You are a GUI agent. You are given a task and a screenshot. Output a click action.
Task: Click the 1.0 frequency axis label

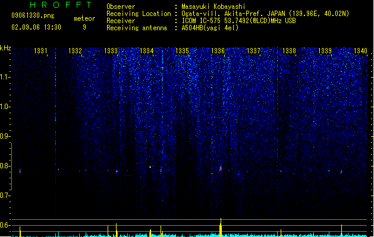coord(5,107)
